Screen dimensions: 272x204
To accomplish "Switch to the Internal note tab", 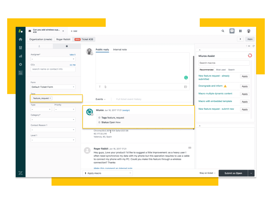I will [x=120, y=50].
